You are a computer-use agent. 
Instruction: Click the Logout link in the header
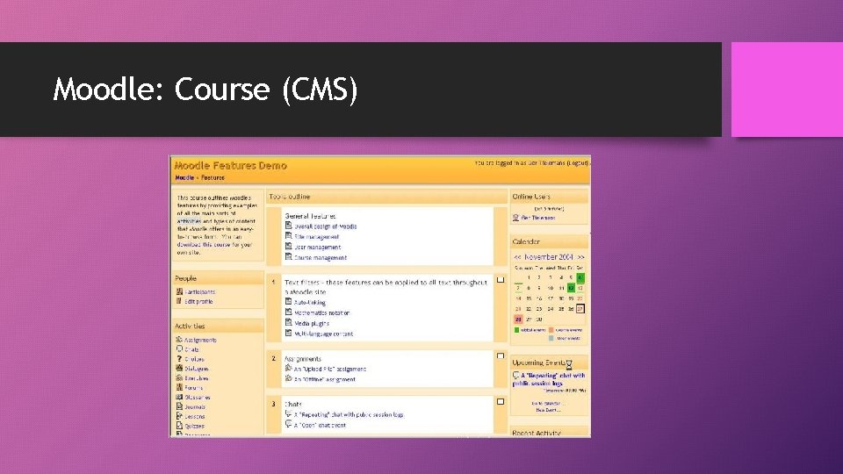[x=578, y=163]
